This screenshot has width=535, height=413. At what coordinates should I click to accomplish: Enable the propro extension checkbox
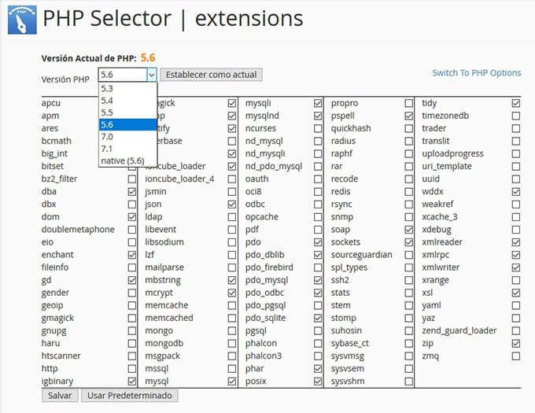[x=409, y=103]
